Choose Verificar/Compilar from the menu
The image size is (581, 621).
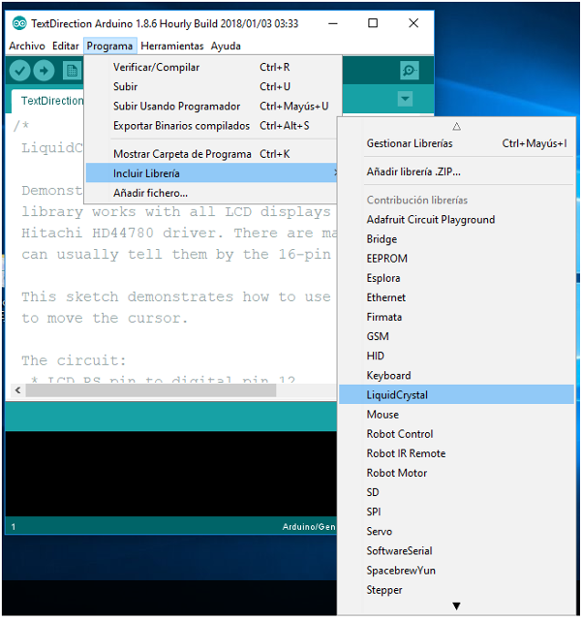click(211, 67)
